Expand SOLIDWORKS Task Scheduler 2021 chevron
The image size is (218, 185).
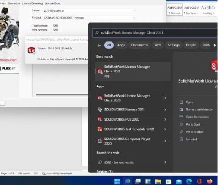(165, 129)
